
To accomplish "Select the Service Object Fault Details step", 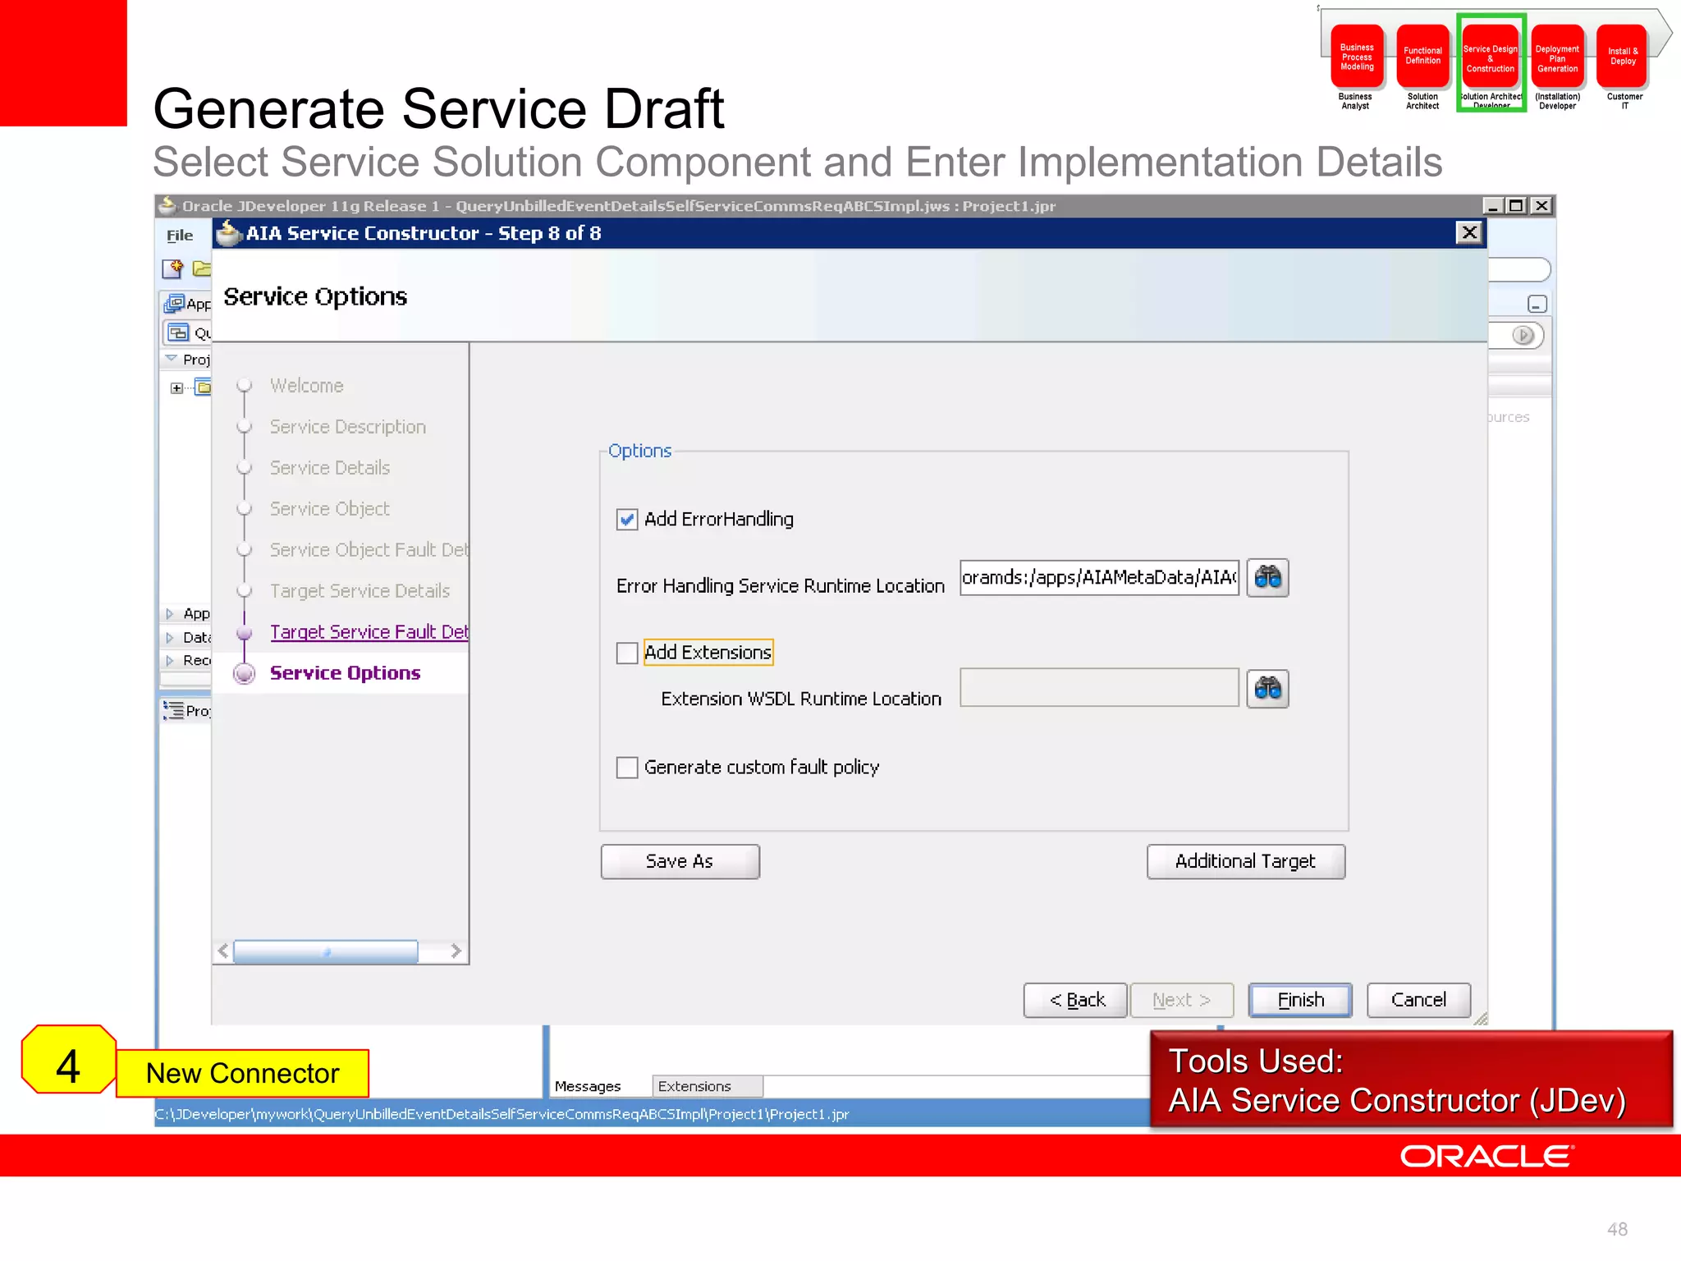I will point(369,550).
